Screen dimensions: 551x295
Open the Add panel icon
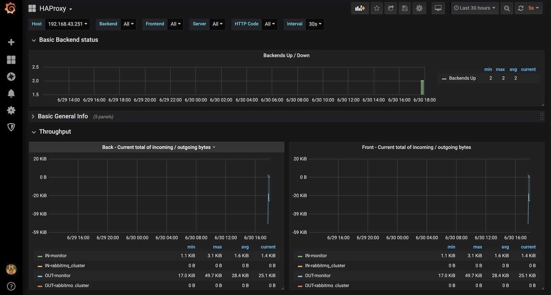(x=360, y=8)
